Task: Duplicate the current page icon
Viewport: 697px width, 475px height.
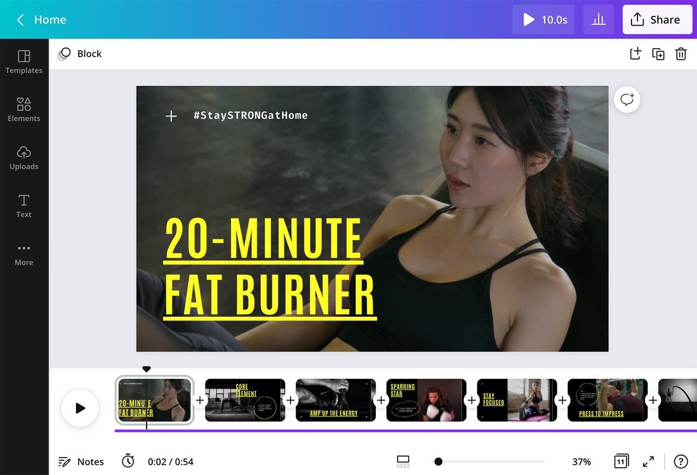Action: [x=658, y=54]
